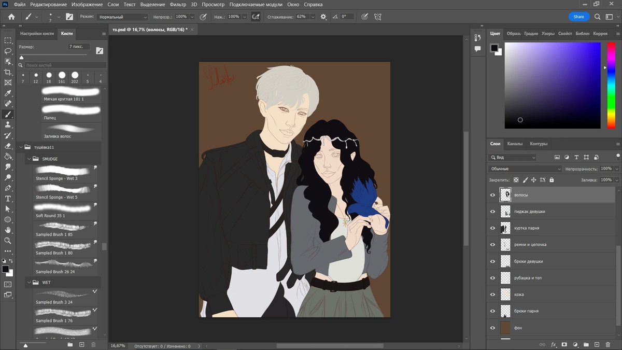Click the symmetry butterfly icon
Viewport: 622px width, 350px height.
378,17
